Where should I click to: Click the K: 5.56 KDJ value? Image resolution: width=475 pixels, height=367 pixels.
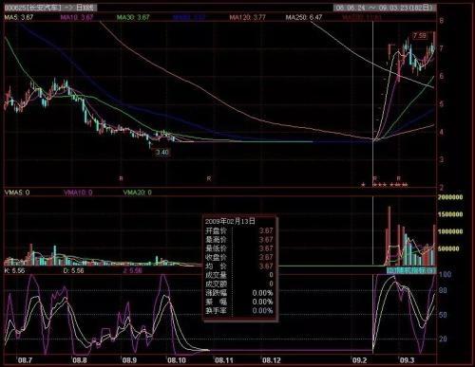coord(14,270)
